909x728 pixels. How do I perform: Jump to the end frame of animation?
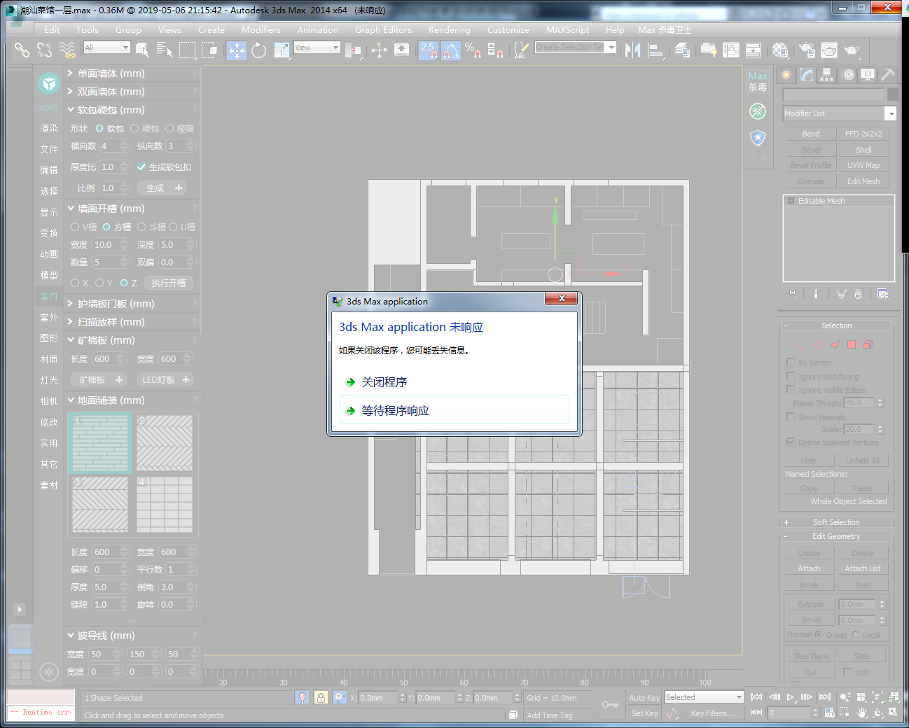coord(825,697)
